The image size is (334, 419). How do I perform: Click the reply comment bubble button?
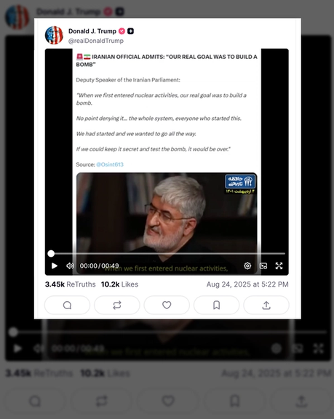click(x=68, y=306)
